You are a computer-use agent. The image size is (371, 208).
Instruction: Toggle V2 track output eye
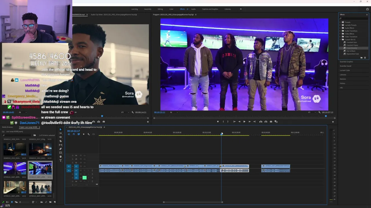point(85,163)
